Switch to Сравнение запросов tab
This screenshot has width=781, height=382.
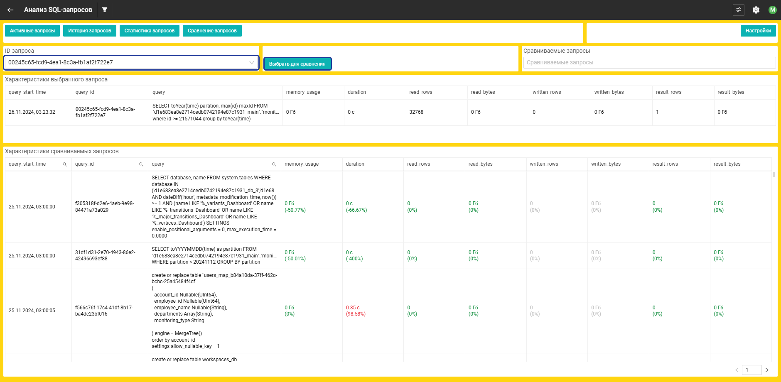[x=212, y=31]
